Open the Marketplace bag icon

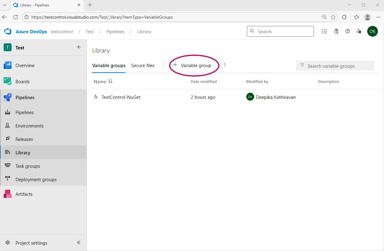(x=336, y=31)
